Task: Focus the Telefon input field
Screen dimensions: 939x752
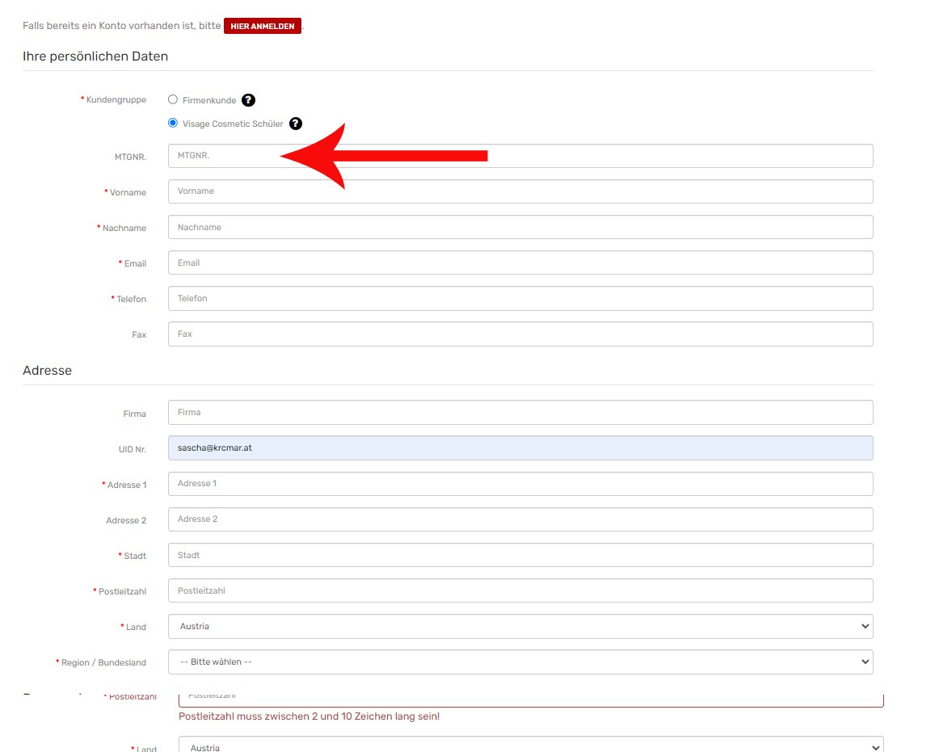Action: click(x=520, y=298)
